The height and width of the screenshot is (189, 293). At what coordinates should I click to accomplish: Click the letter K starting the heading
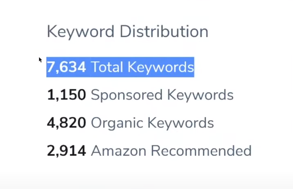point(51,32)
